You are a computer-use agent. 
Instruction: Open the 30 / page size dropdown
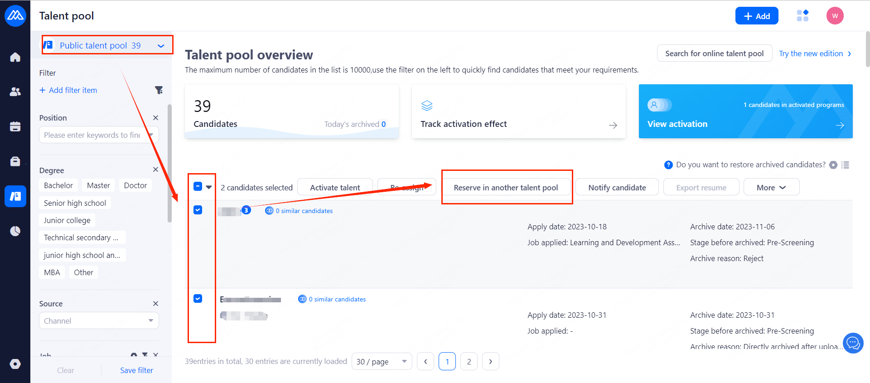(x=382, y=362)
